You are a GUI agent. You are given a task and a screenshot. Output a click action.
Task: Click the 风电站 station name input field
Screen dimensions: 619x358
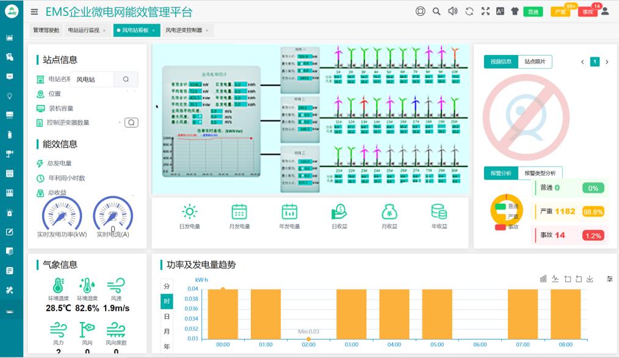(92, 79)
